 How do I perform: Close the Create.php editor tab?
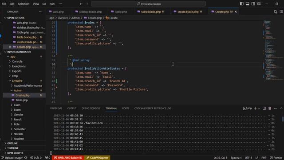coord(236,12)
